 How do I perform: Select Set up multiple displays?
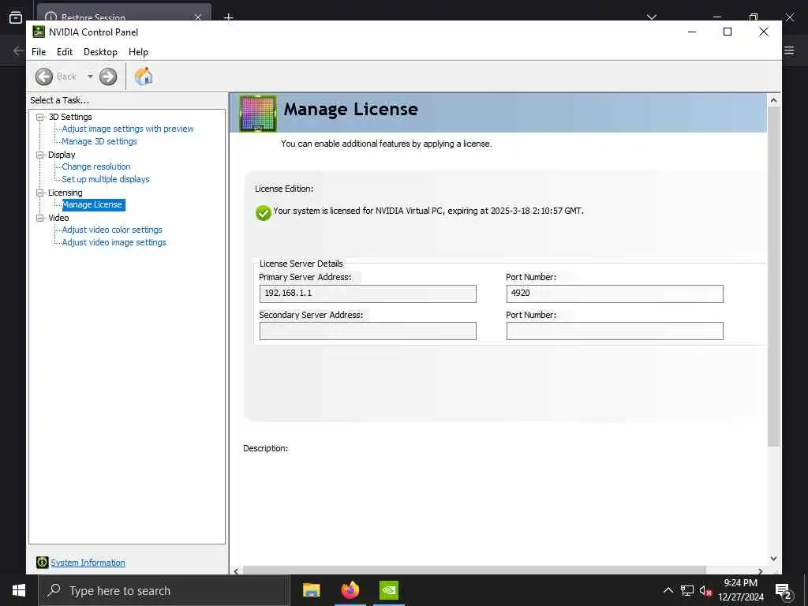point(106,179)
